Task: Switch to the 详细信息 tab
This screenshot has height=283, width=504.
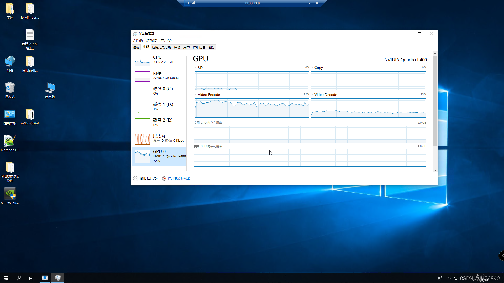Action: tap(199, 47)
